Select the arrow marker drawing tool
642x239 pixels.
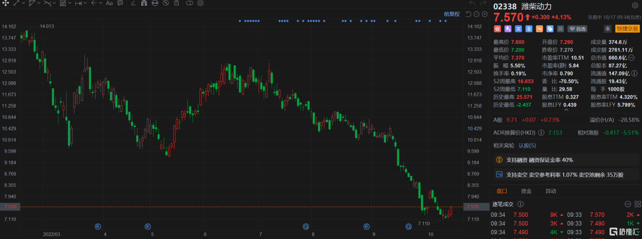pyautogui.click(x=94, y=3)
